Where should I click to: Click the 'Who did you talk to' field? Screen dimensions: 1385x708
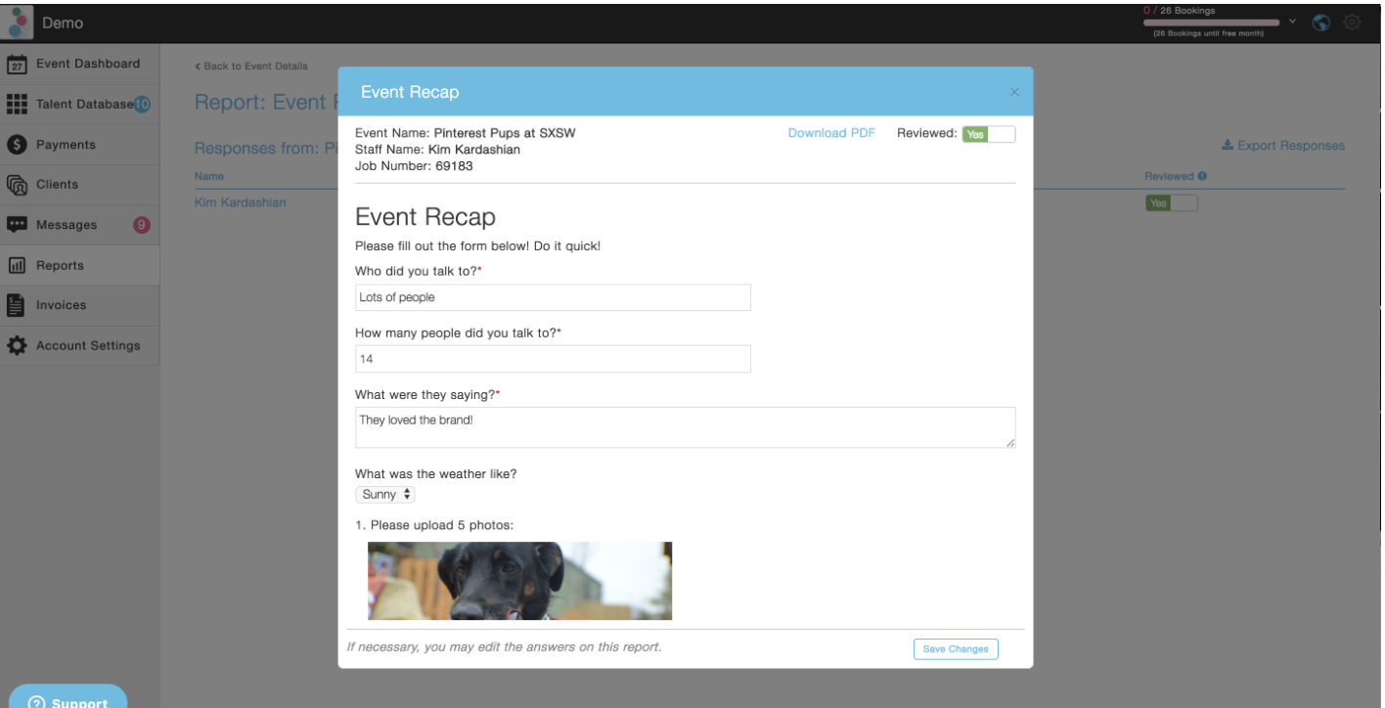click(x=553, y=297)
